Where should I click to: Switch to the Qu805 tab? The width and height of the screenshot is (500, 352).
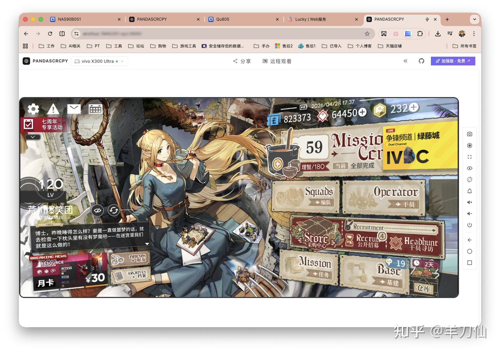[x=244, y=19]
